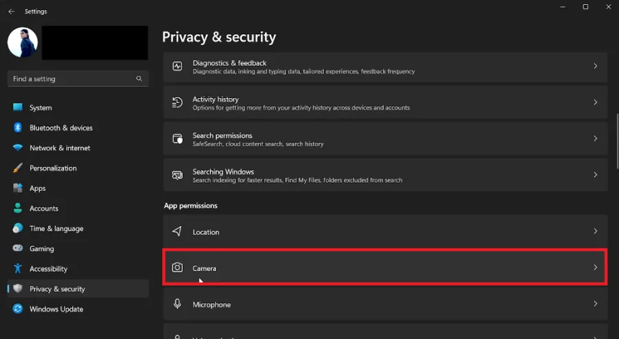This screenshot has height=339, width=619.
Task: Open Diagnostics & feedback title
Action: click(229, 63)
